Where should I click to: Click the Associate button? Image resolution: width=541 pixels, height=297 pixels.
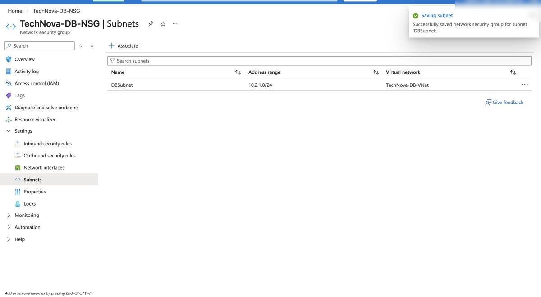coord(124,46)
